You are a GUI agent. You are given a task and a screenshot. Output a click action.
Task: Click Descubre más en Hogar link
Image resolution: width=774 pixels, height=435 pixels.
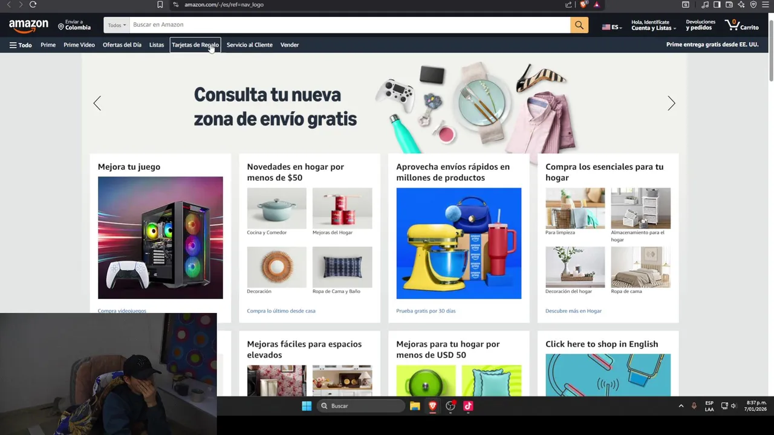[573, 311]
